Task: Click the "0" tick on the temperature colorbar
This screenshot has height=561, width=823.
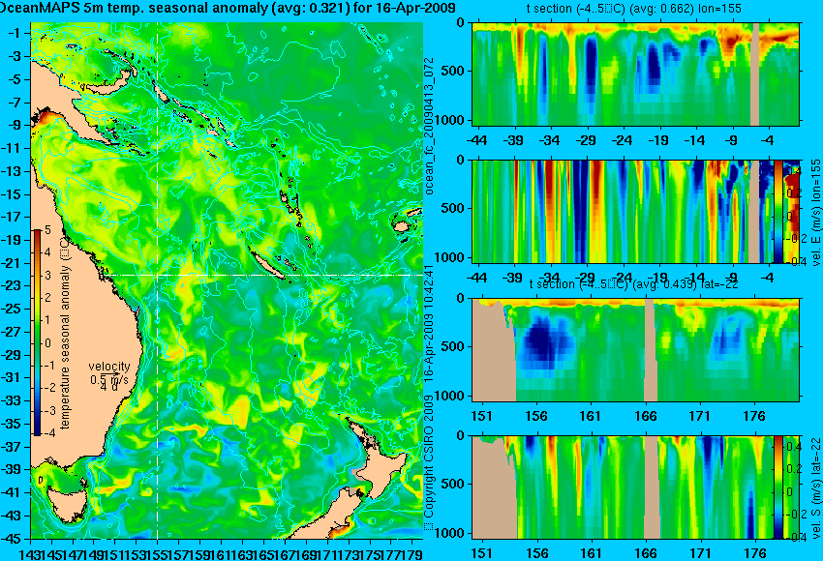Action: pyautogui.click(x=47, y=343)
